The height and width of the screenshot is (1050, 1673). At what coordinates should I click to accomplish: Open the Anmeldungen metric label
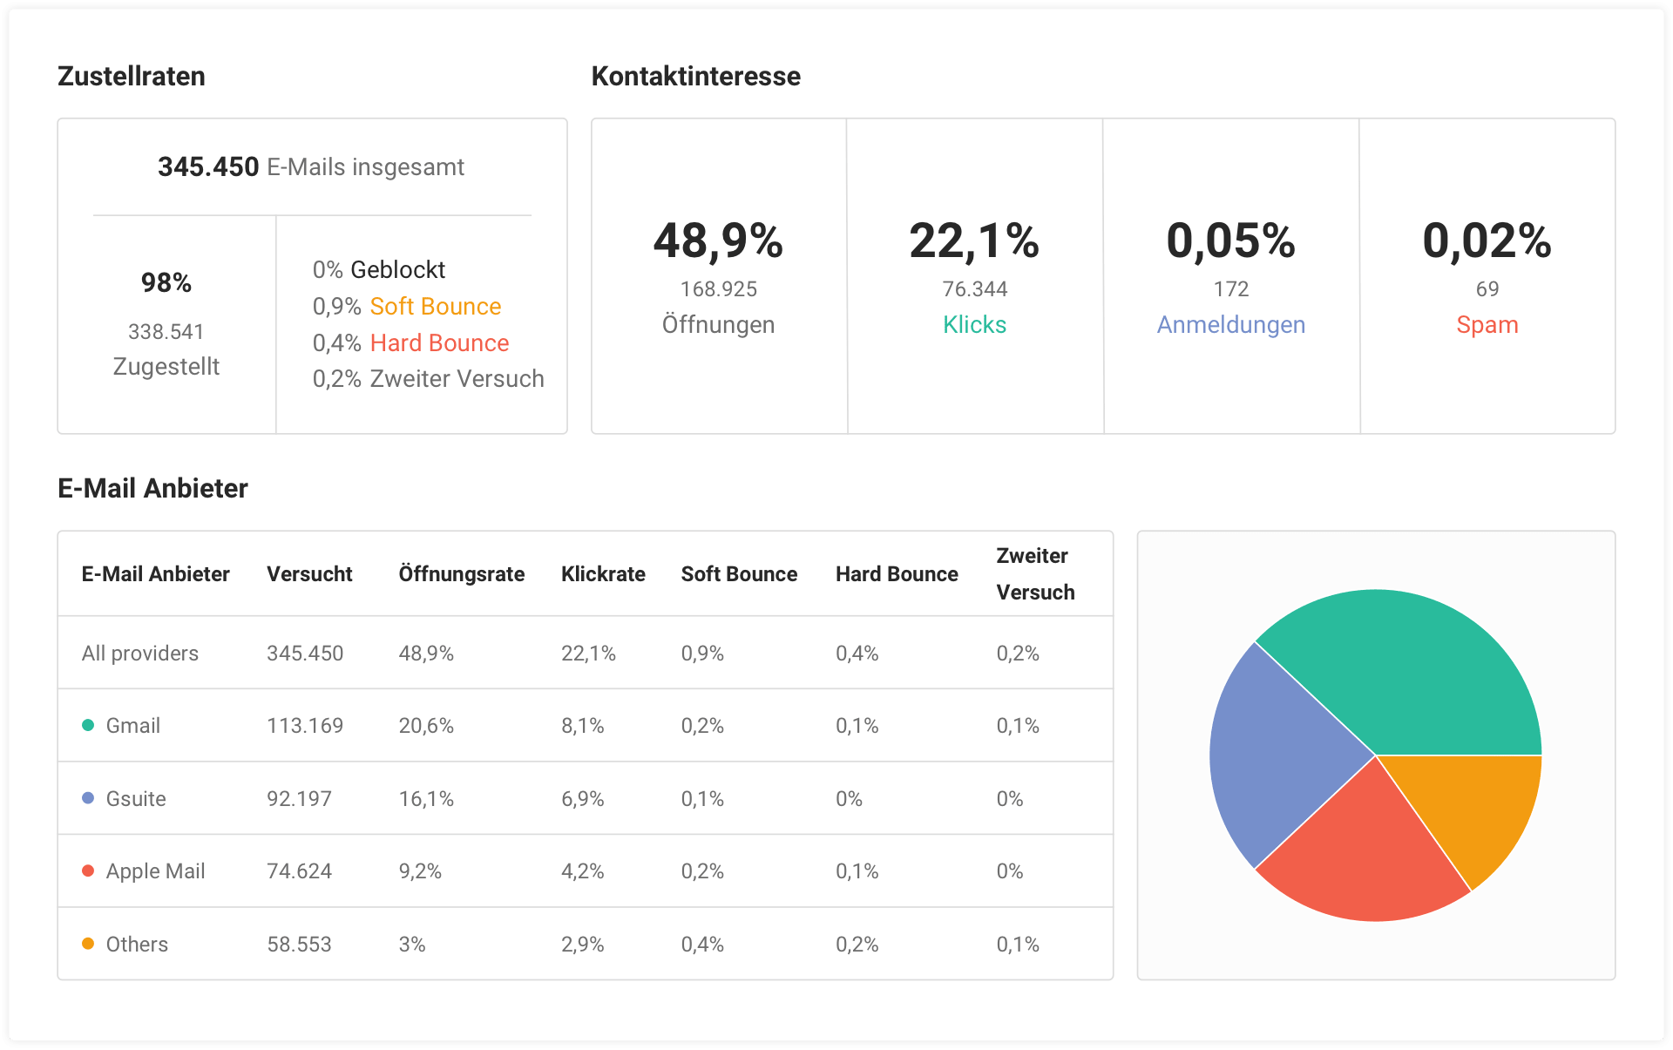click(x=1230, y=325)
